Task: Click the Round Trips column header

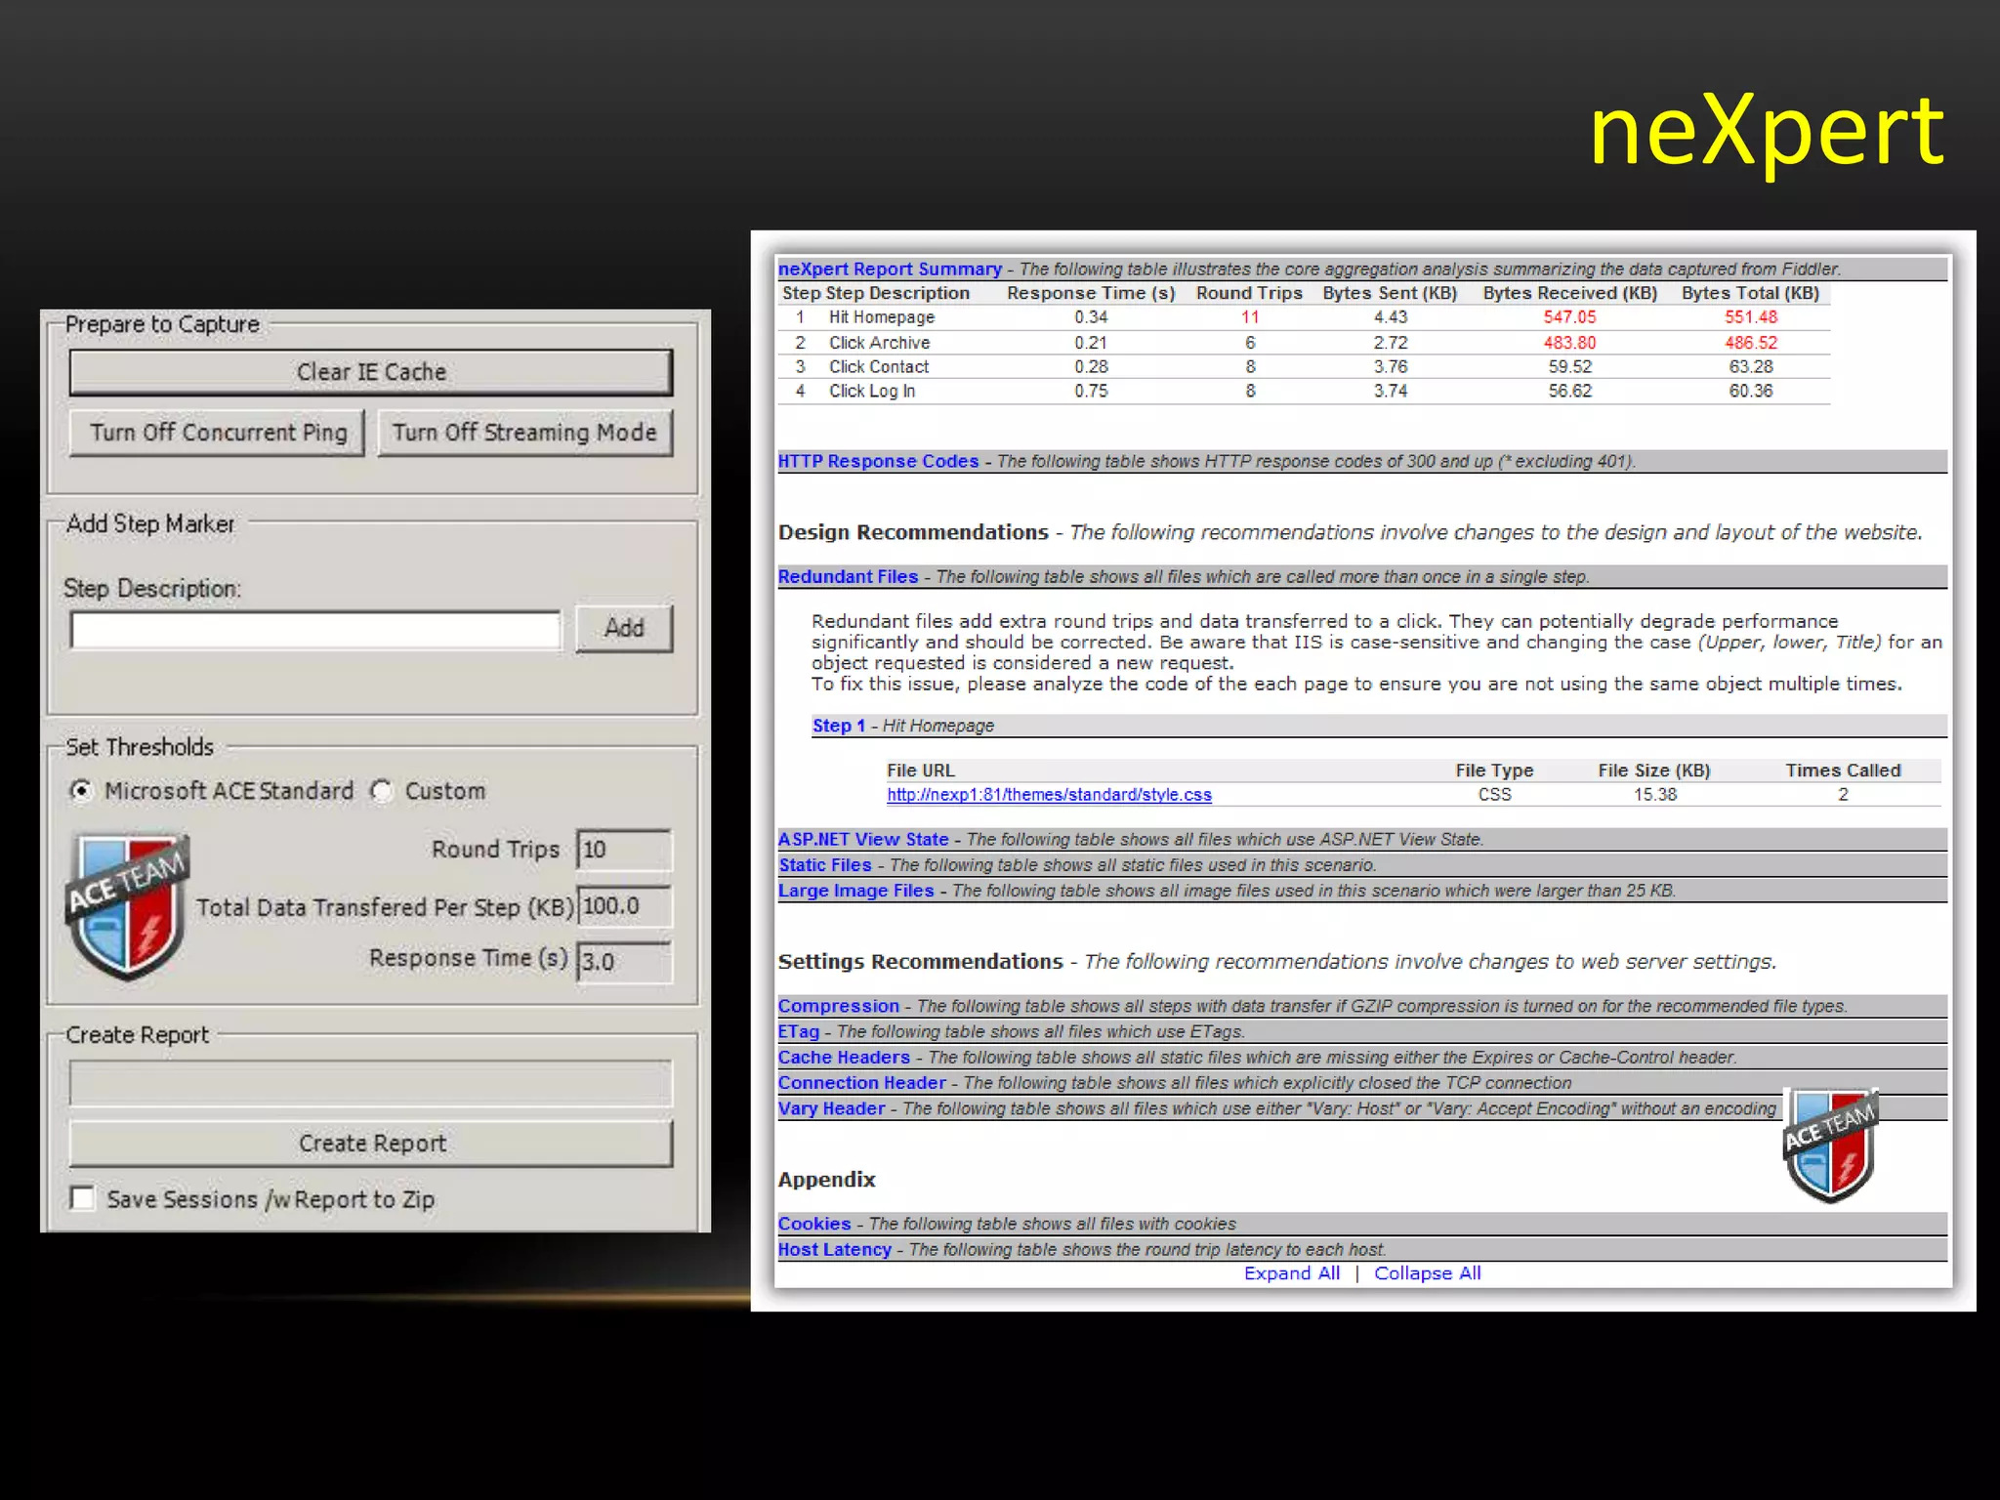Action: (1249, 293)
